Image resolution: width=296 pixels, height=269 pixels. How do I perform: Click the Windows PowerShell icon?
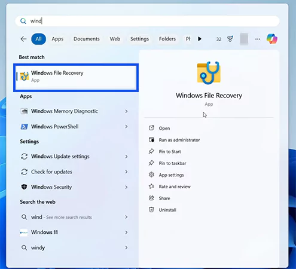click(x=25, y=127)
